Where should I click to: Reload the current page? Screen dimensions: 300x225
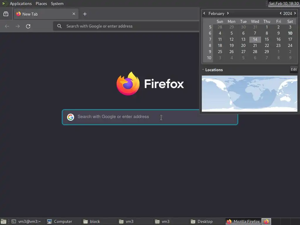point(28,26)
